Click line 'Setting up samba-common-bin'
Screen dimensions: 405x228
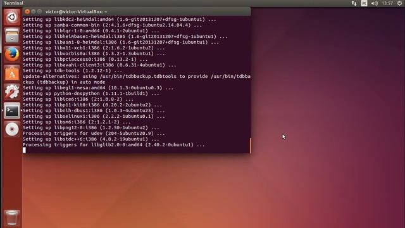[112, 25]
